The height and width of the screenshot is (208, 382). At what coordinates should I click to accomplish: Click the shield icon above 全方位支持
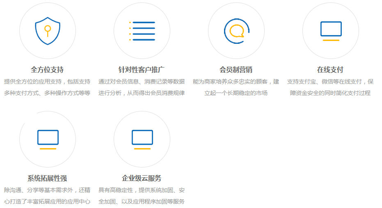[48, 31]
